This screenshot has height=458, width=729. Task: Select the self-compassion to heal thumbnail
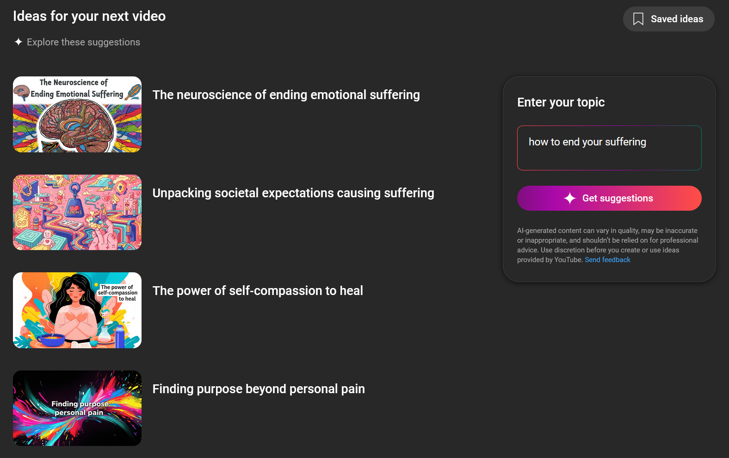pos(77,310)
